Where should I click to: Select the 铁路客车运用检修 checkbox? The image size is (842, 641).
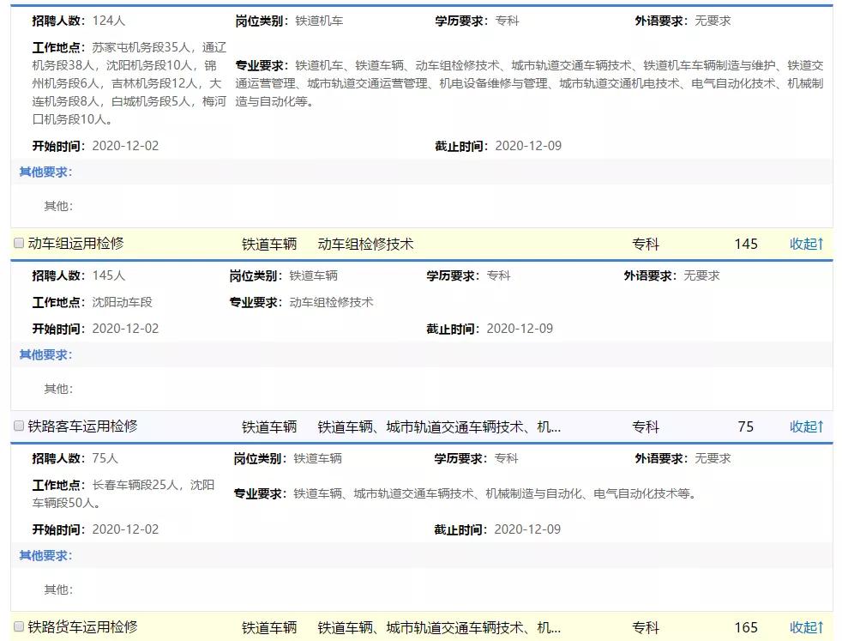(18, 426)
